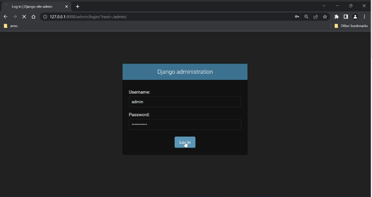Click into the Password field
Image resolution: width=372 pixels, height=197 pixels.
185,124
